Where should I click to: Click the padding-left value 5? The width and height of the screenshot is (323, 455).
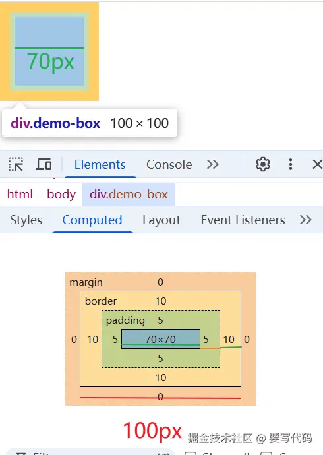(x=115, y=339)
